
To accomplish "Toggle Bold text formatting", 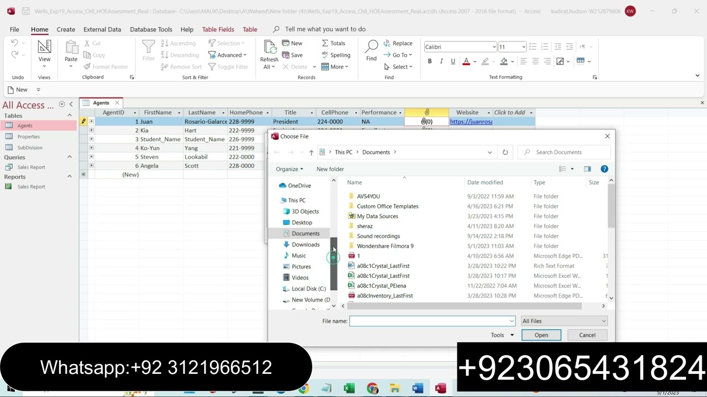I will pos(430,61).
